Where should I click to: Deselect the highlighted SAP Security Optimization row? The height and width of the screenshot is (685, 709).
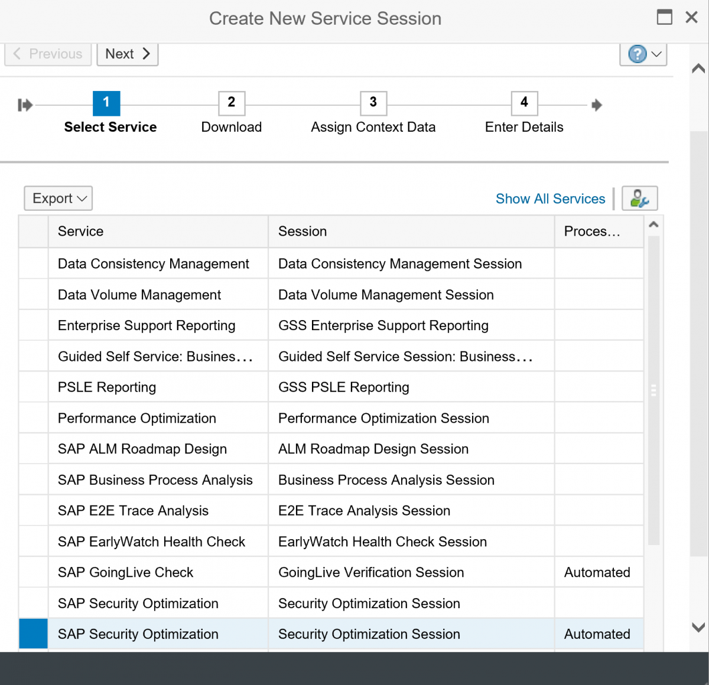coord(33,634)
